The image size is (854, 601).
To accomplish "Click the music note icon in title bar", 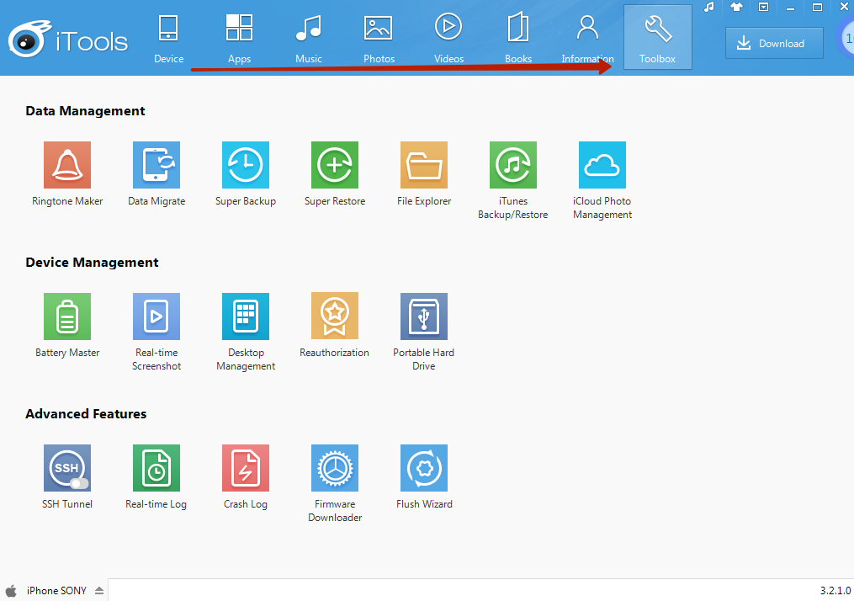I will pyautogui.click(x=709, y=7).
